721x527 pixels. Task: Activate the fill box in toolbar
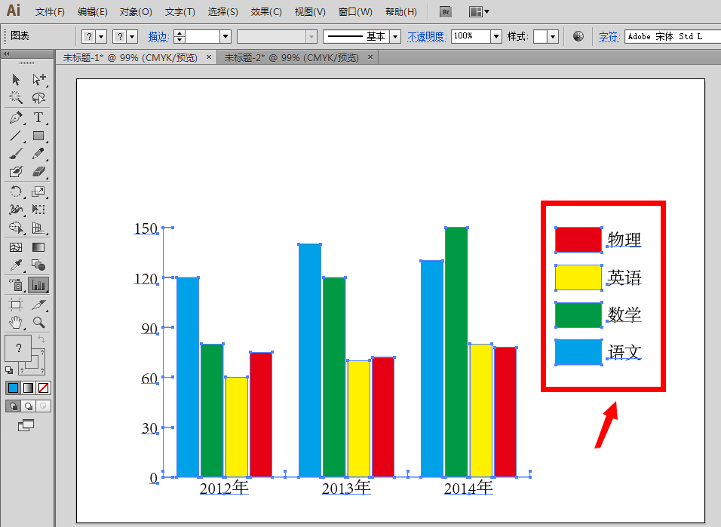18,348
